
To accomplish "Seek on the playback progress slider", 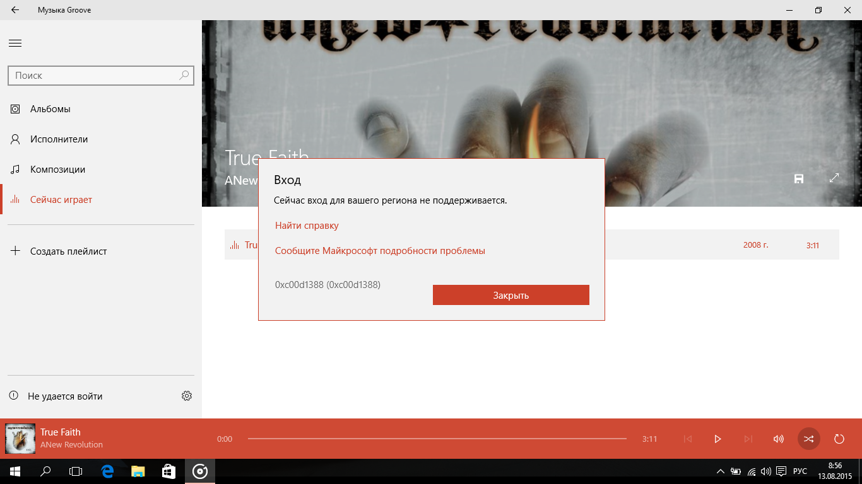I will click(437, 439).
